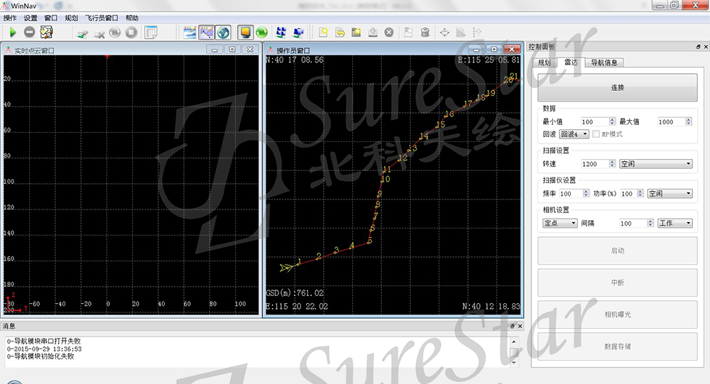Click the gray disconnect device icon
The height and width of the screenshot is (384, 710).
point(99,33)
